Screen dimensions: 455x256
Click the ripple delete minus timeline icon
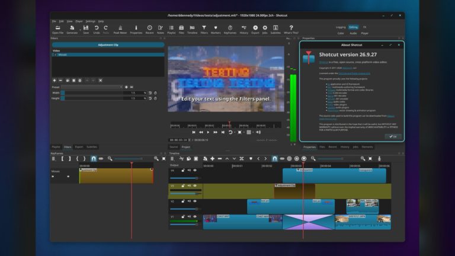[220, 158]
